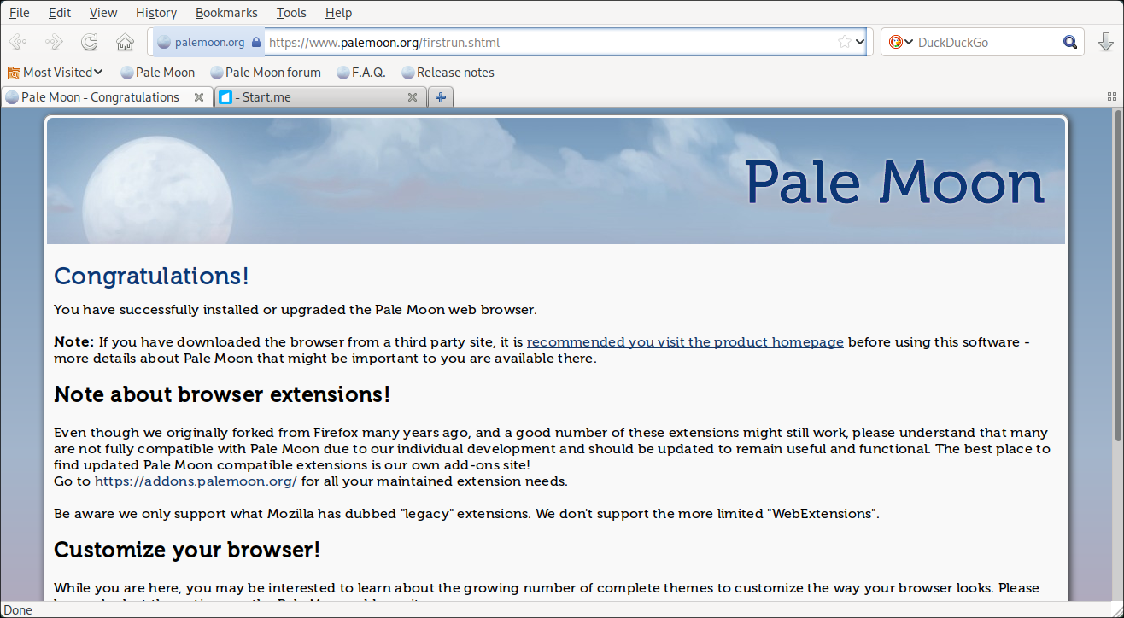The image size is (1124, 618).
Task: Open the Bookmarks menu
Action: (x=226, y=13)
